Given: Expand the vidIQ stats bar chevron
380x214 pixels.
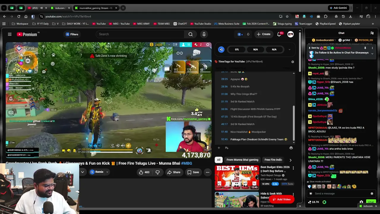Looking at the screenshot, I should click(289, 49).
